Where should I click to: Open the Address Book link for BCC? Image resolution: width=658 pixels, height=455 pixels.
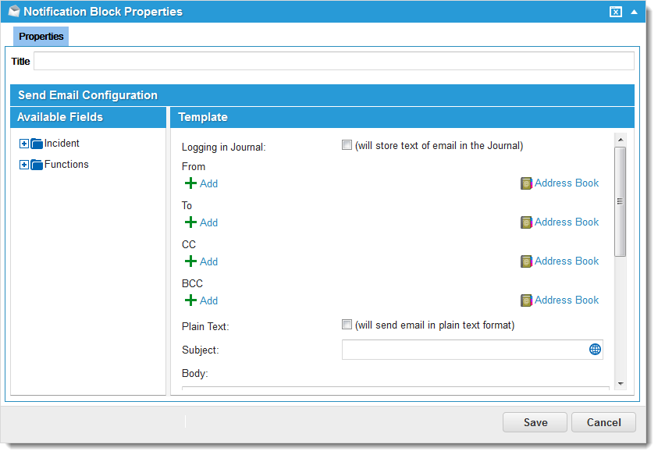tap(566, 300)
